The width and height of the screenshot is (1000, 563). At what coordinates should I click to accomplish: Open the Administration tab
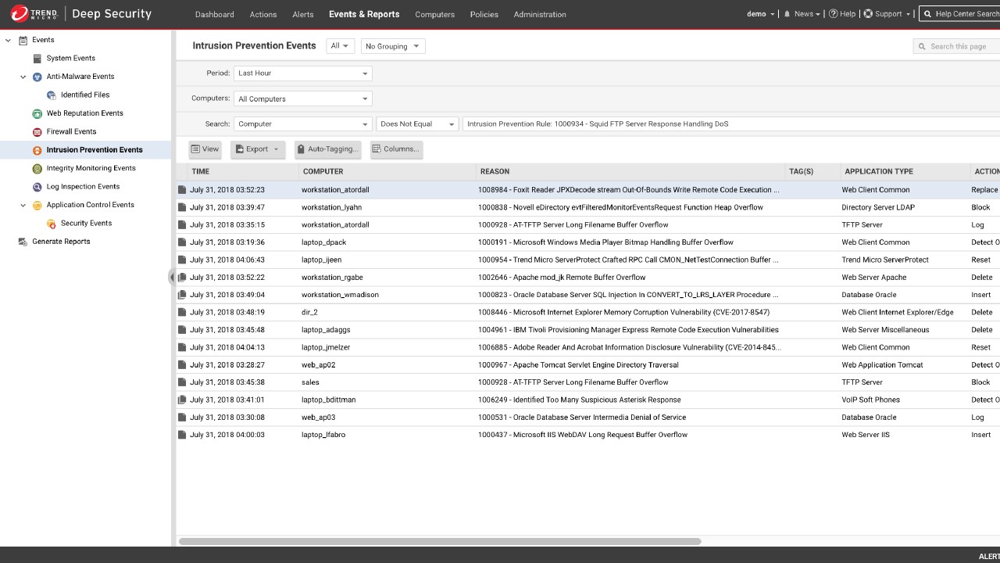(x=540, y=14)
